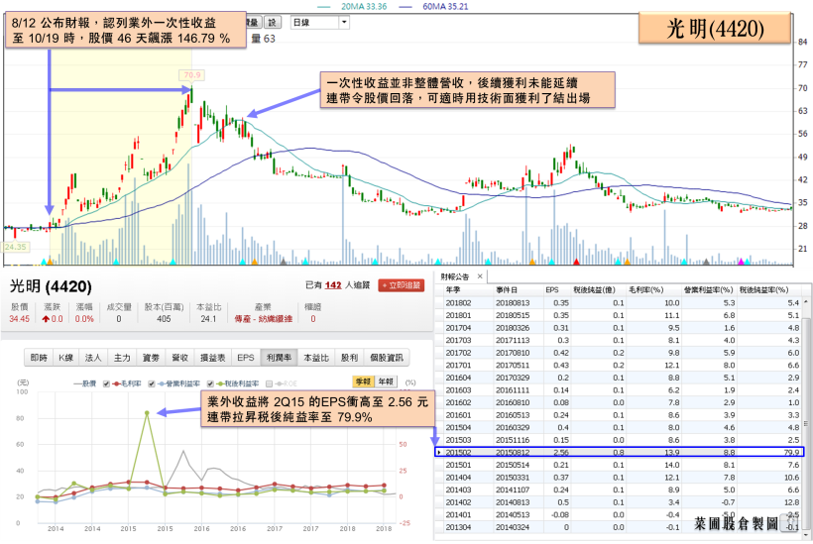This screenshot has width=813, height=544.
Task: Sort by the 稅後純益率(%) column header
Action: 769,289
